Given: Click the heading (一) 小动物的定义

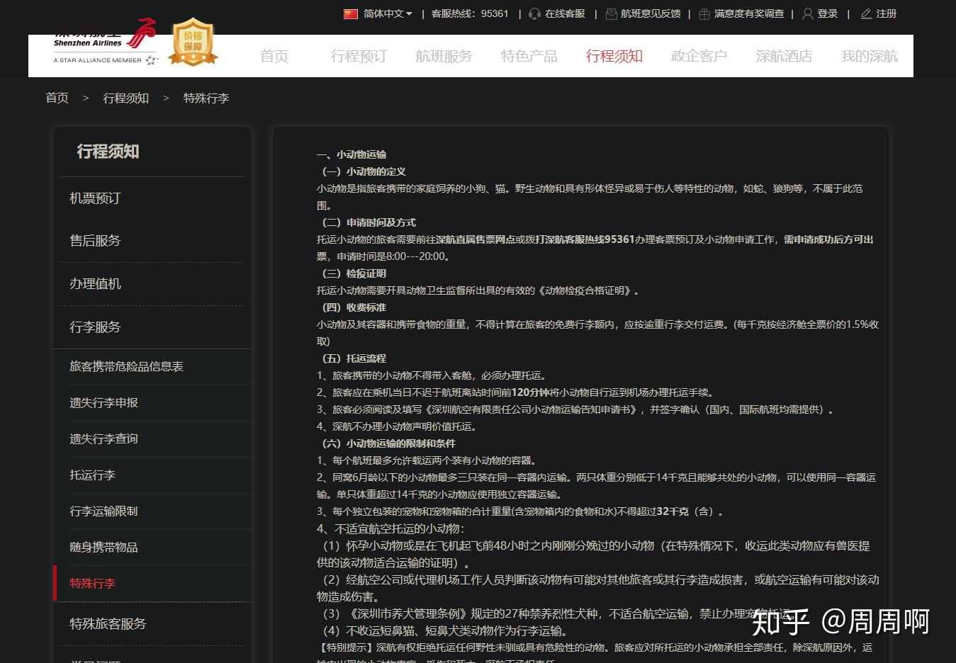Looking at the screenshot, I should (361, 171).
